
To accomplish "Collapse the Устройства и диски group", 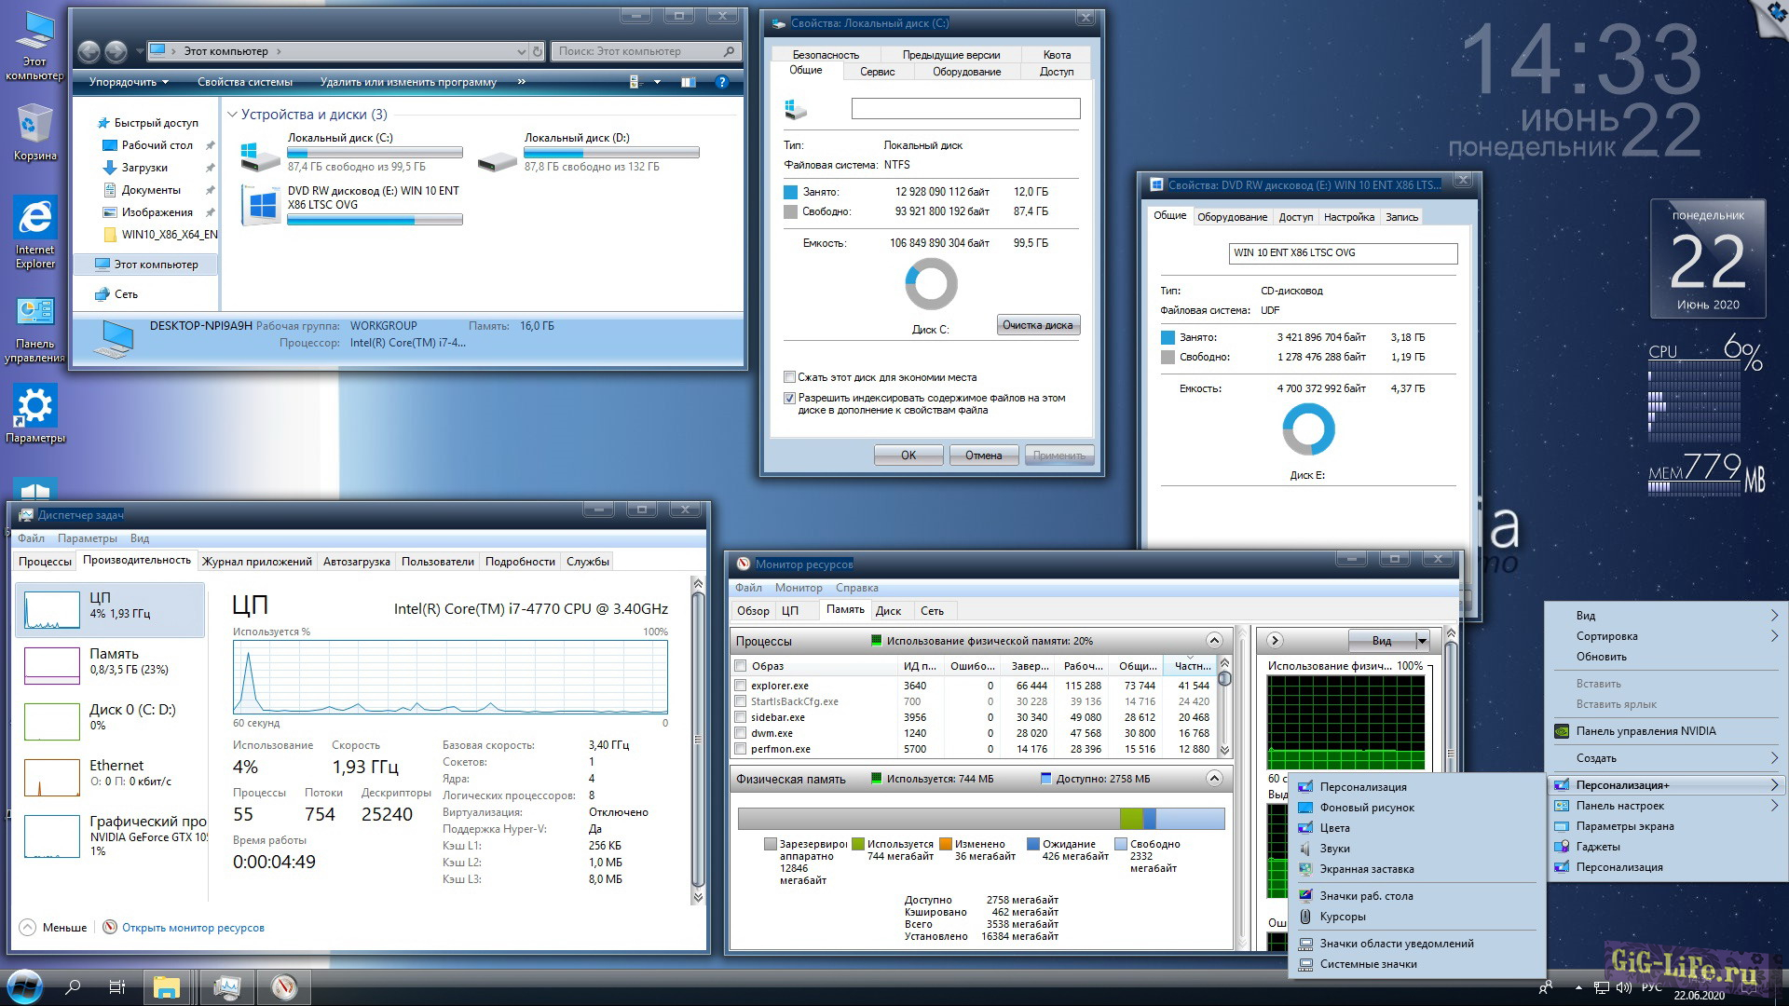I will coord(232,115).
